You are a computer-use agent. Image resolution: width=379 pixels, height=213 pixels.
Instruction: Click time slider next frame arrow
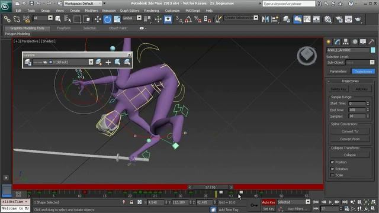[231, 187]
